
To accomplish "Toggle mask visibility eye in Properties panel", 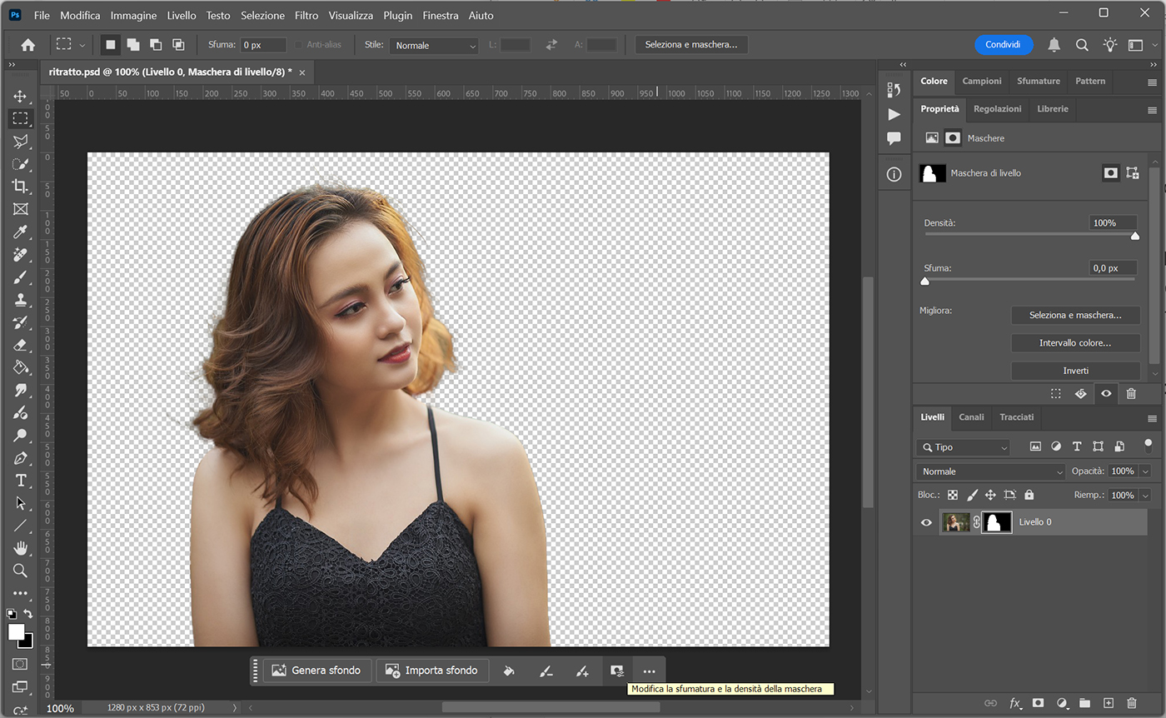I will pyautogui.click(x=1106, y=394).
